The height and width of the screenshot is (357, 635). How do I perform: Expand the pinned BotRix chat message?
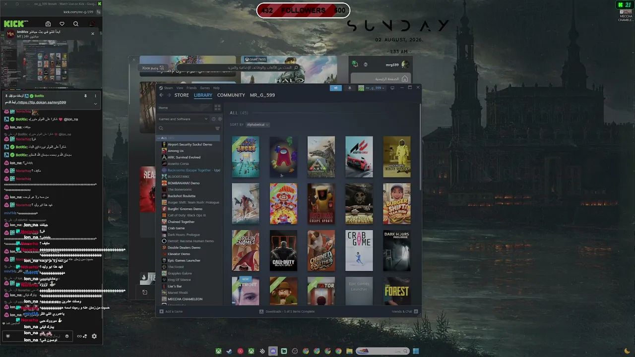[95, 104]
